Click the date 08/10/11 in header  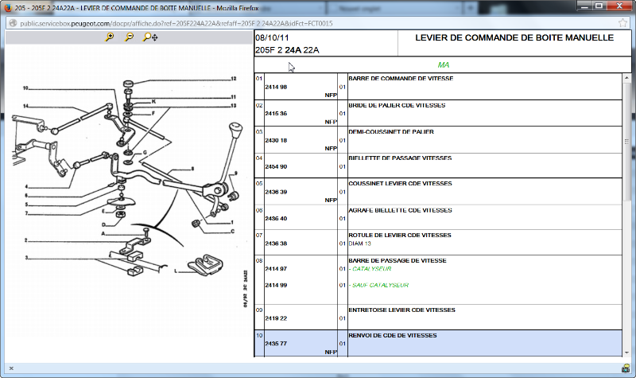272,37
